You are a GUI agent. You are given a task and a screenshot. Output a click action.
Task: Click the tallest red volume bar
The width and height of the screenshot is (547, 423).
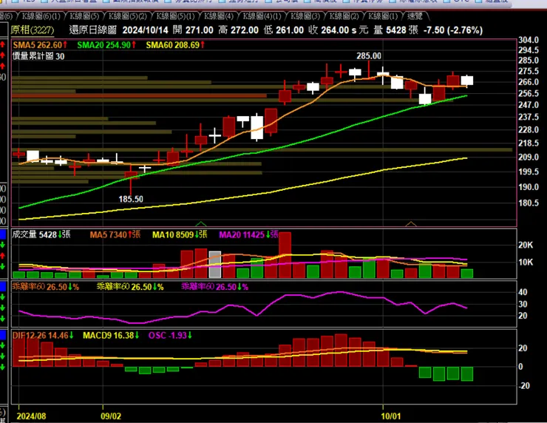(x=285, y=255)
